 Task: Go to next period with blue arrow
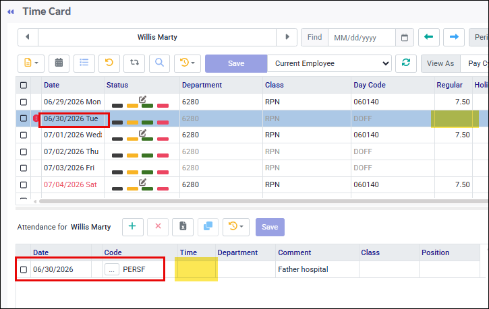click(x=454, y=37)
